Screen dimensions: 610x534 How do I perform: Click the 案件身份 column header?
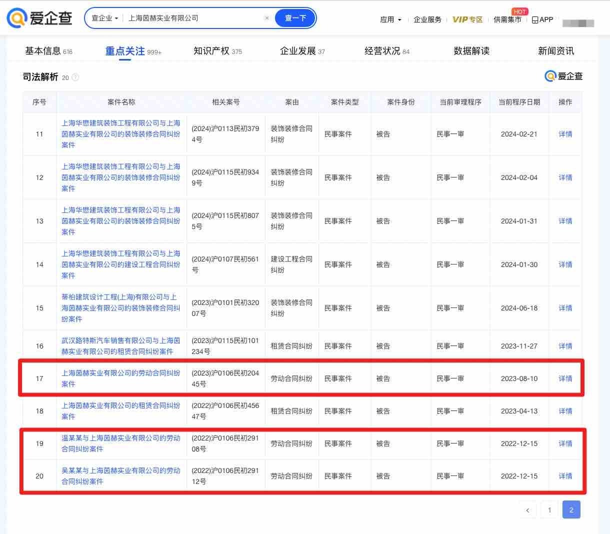pos(401,102)
